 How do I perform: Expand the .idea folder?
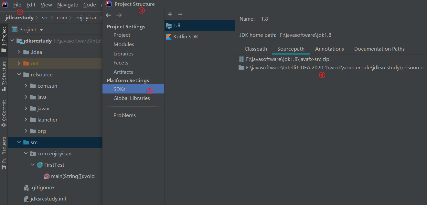coord(19,52)
